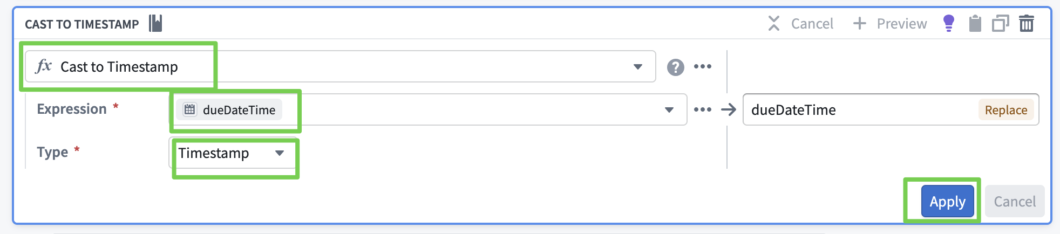
Task: Open the Cast to Timestamp function dropdown
Action: point(637,67)
